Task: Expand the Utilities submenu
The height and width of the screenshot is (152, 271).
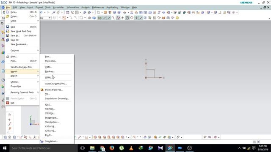Action: 22,82
